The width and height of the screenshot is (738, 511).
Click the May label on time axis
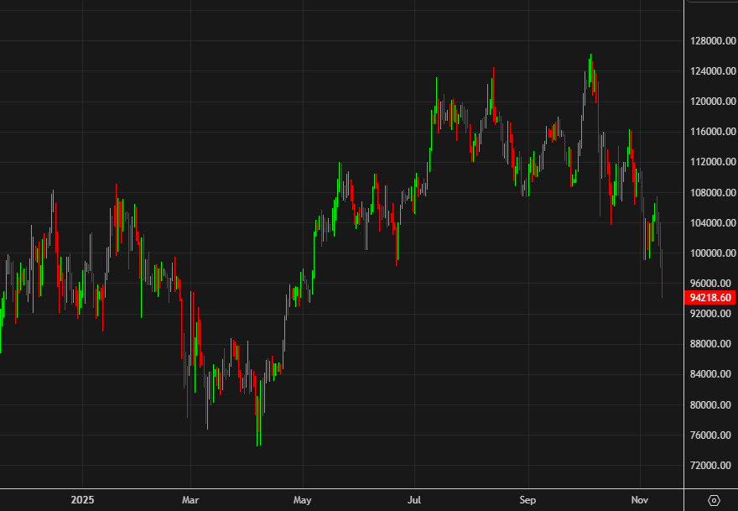tap(303, 500)
